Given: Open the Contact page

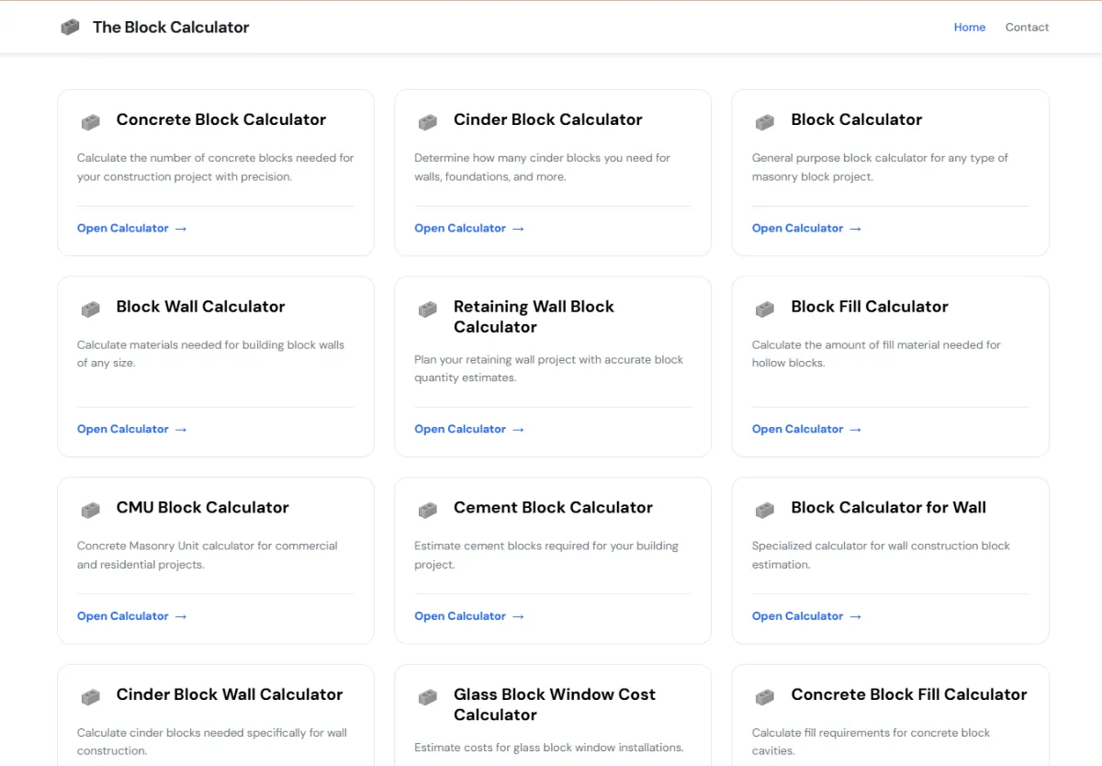Looking at the screenshot, I should pyautogui.click(x=1027, y=28).
